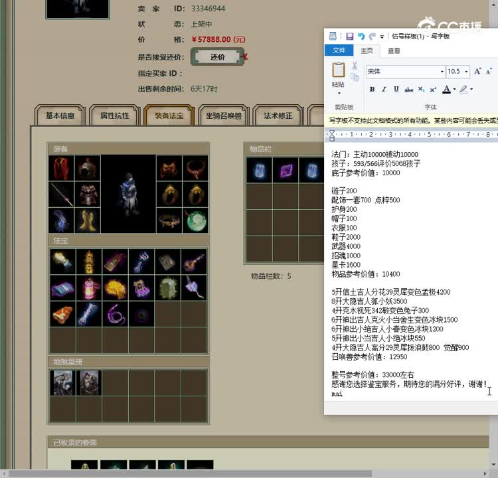Click the Superscript x² icon
Screen dimensions: 498x478
click(x=432, y=90)
